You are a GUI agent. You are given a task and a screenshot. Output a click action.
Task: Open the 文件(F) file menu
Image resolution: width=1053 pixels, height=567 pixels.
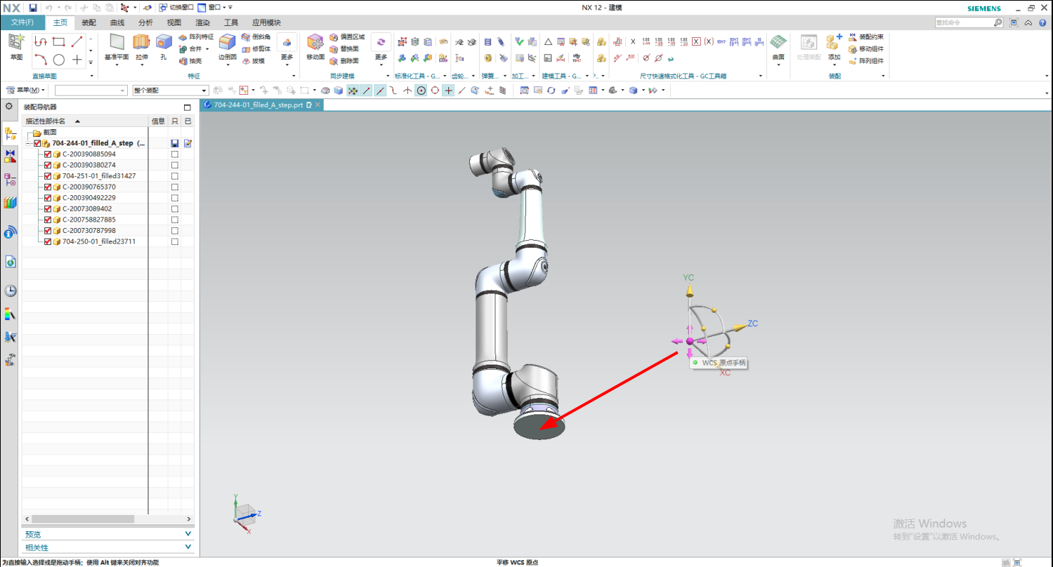(22, 22)
